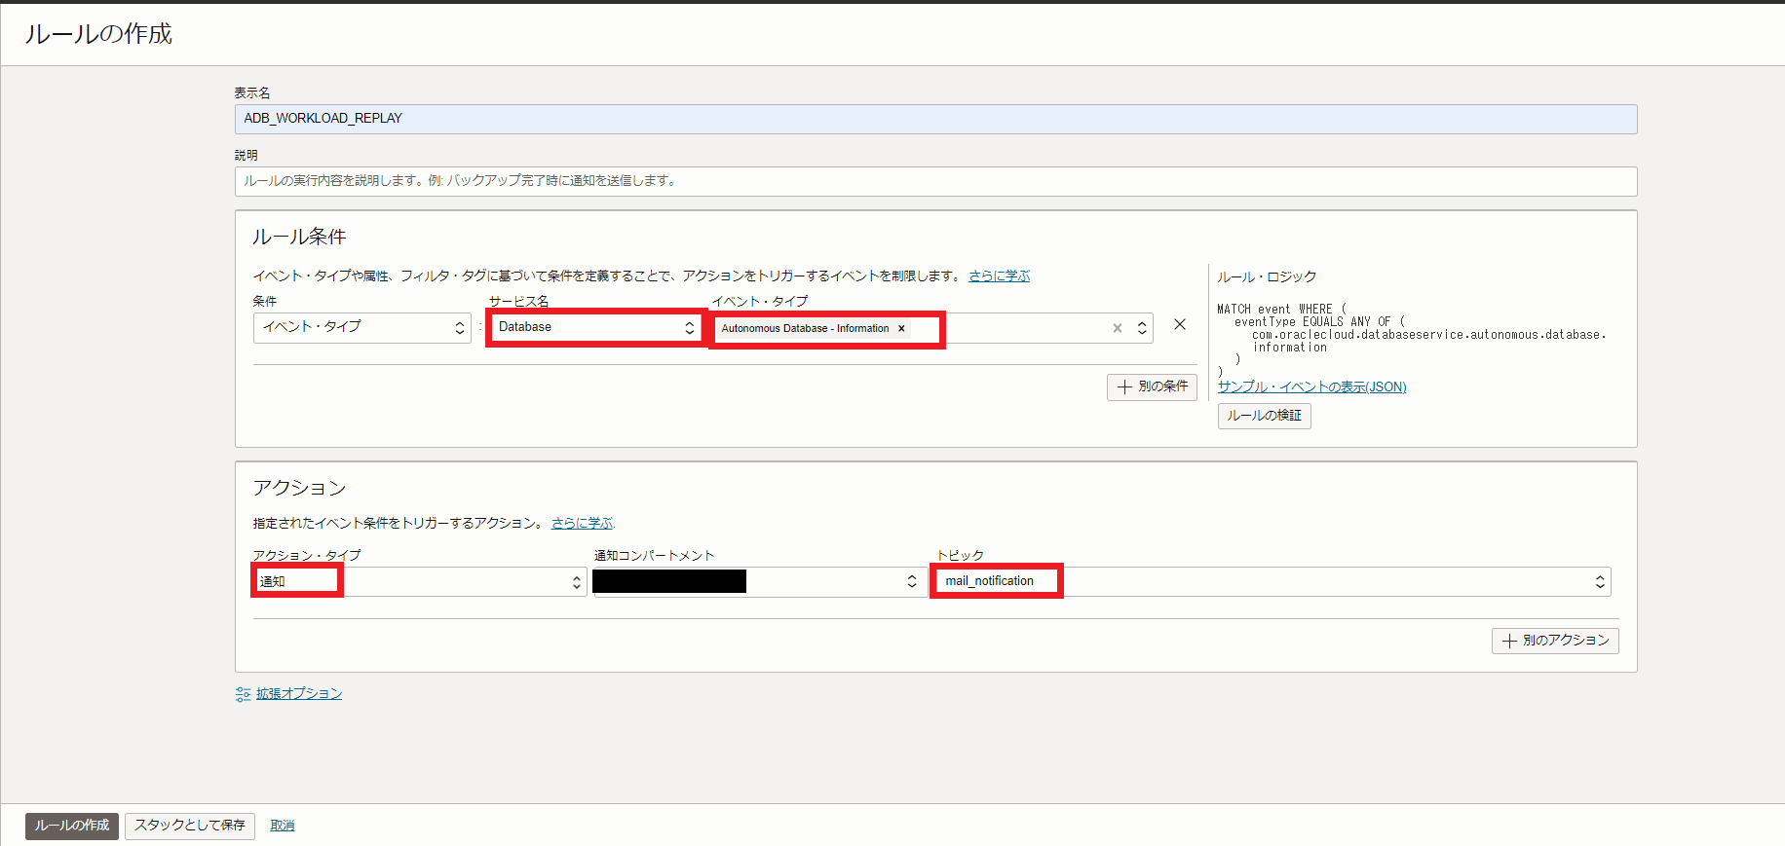Image resolution: width=1785 pixels, height=846 pixels.
Task: Click the 説明 description input field
Action: tap(935, 181)
